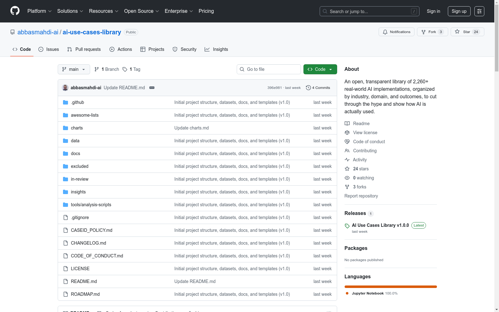The height and width of the screenshot is (312, 499).
Task: Open the 4 Commits history link
Action: 318,88
